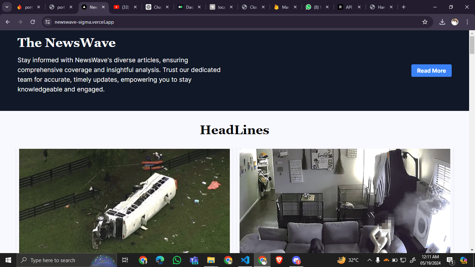Show hidden system tray icons
475x267 pixels.
(x=369, y=260)
